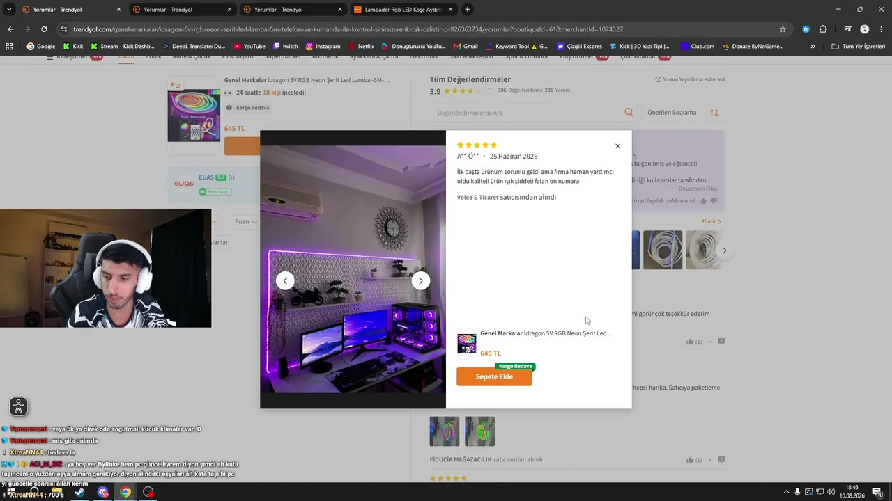Image resolution: width=892 pixels, height=501 pixels.
Task: Switch to the Lambader Rgb LED tab
Action: (x=404, y=10)
